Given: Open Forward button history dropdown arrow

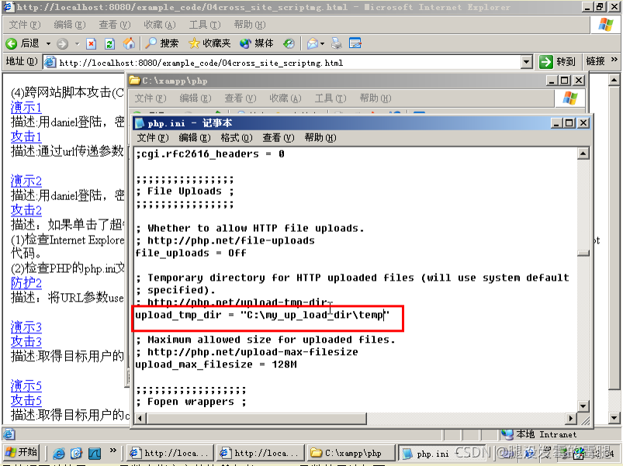Looking at the screenshot, I should [x=77, y=43].
